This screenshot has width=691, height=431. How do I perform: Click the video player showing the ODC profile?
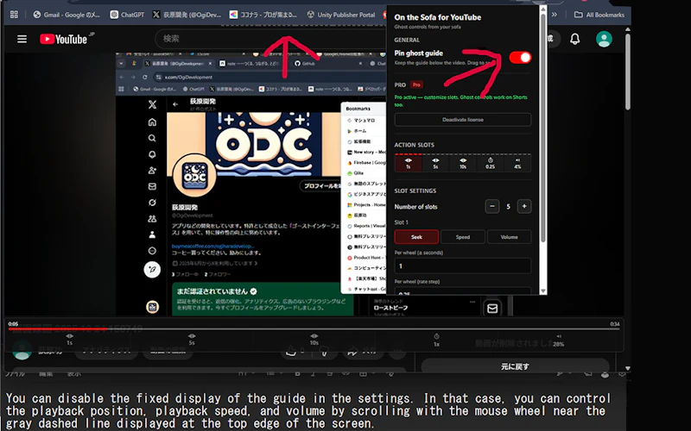click(251, 184)
